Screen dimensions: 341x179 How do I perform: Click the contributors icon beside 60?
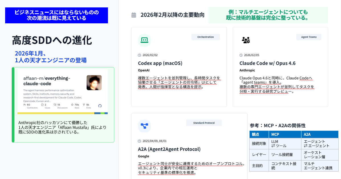point(24,105)
